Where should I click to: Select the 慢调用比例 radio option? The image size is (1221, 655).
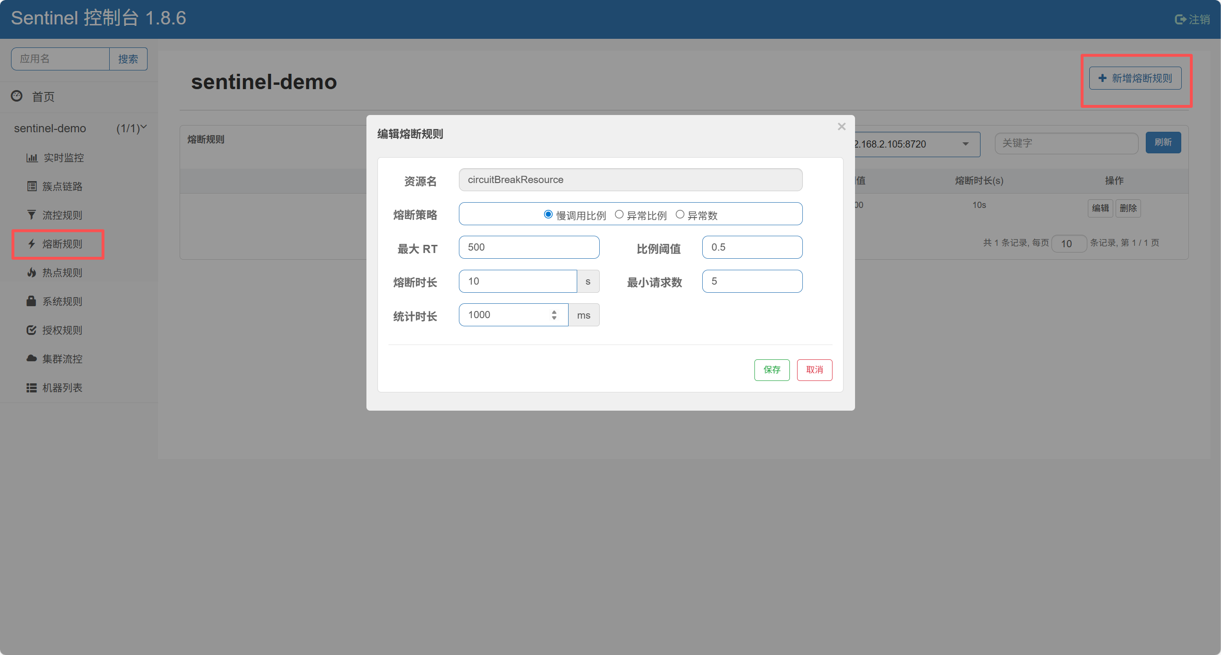[x=548, y=215]
